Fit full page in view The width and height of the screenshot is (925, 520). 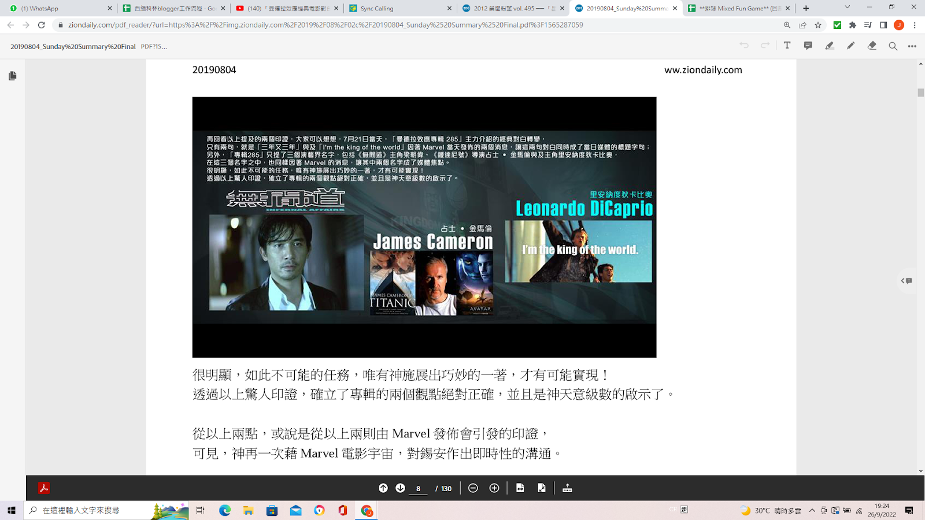click(x=542, y=488)
